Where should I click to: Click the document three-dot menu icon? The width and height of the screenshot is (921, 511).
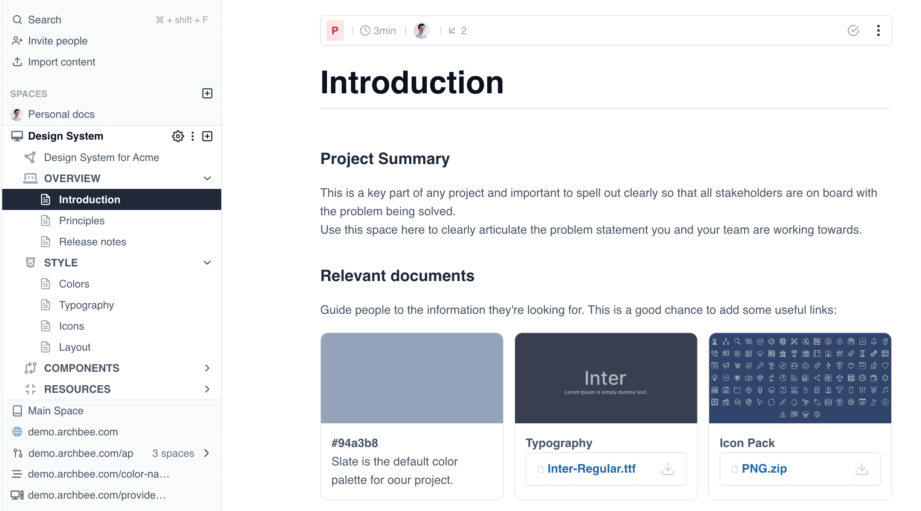(x=878, y=30)
